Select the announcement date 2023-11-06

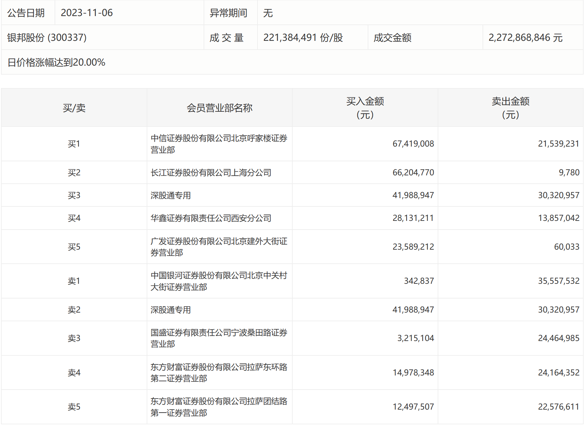click(x=87, y=13)
